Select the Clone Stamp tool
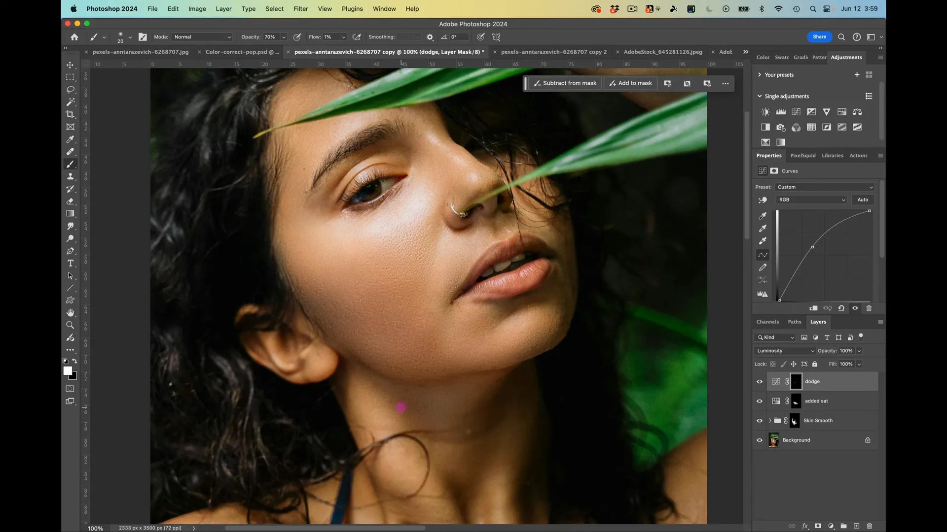The image size is (947, 532). [x=71, y=176]
